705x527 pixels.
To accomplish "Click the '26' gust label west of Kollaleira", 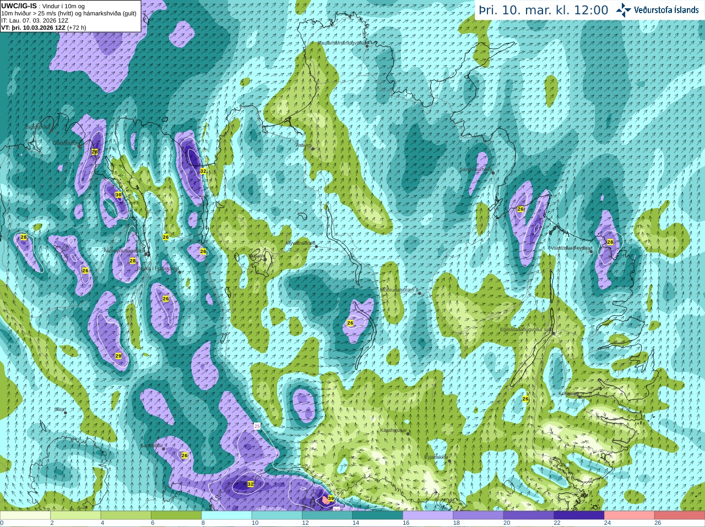I will point(525,399).
